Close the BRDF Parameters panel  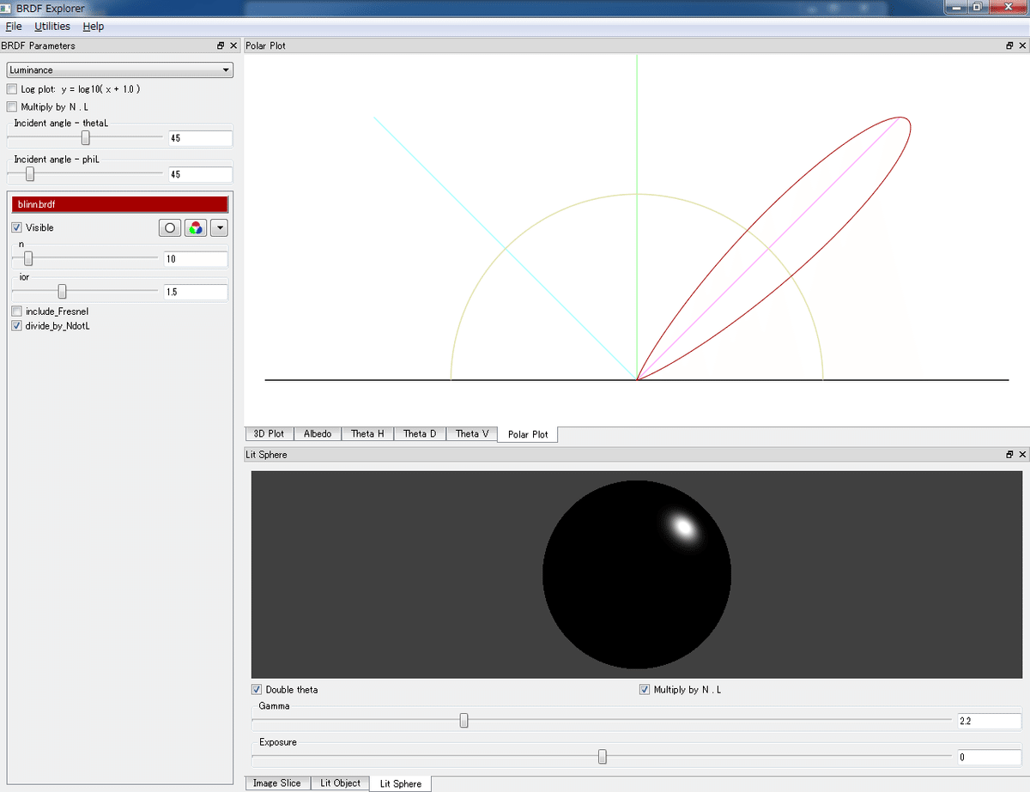[232, 45]
